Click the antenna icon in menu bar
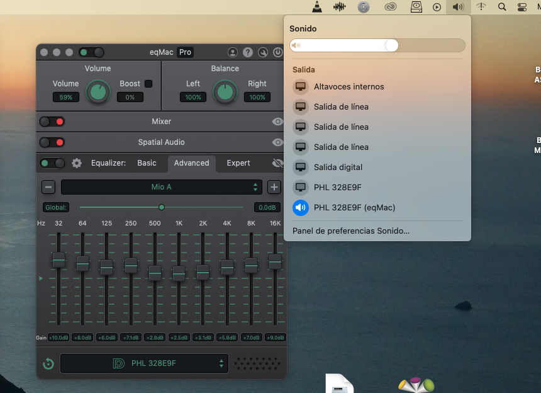The width and height of the screenshot is (541, 393). (x=481, y=7)
